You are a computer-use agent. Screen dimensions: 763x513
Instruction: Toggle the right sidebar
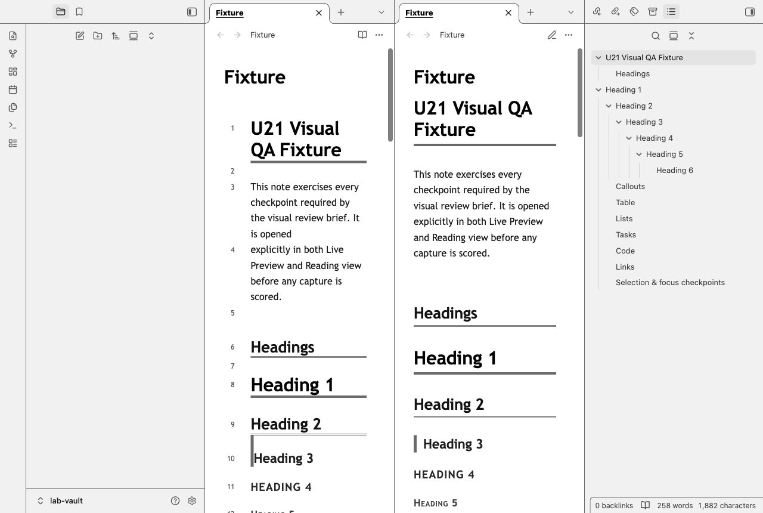(x=750, y=11)
